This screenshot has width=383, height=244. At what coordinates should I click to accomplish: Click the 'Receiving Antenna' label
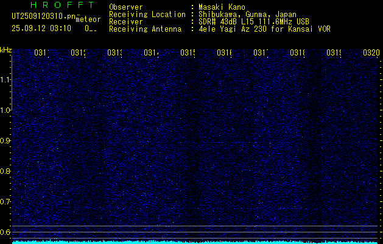click(145, 29)
